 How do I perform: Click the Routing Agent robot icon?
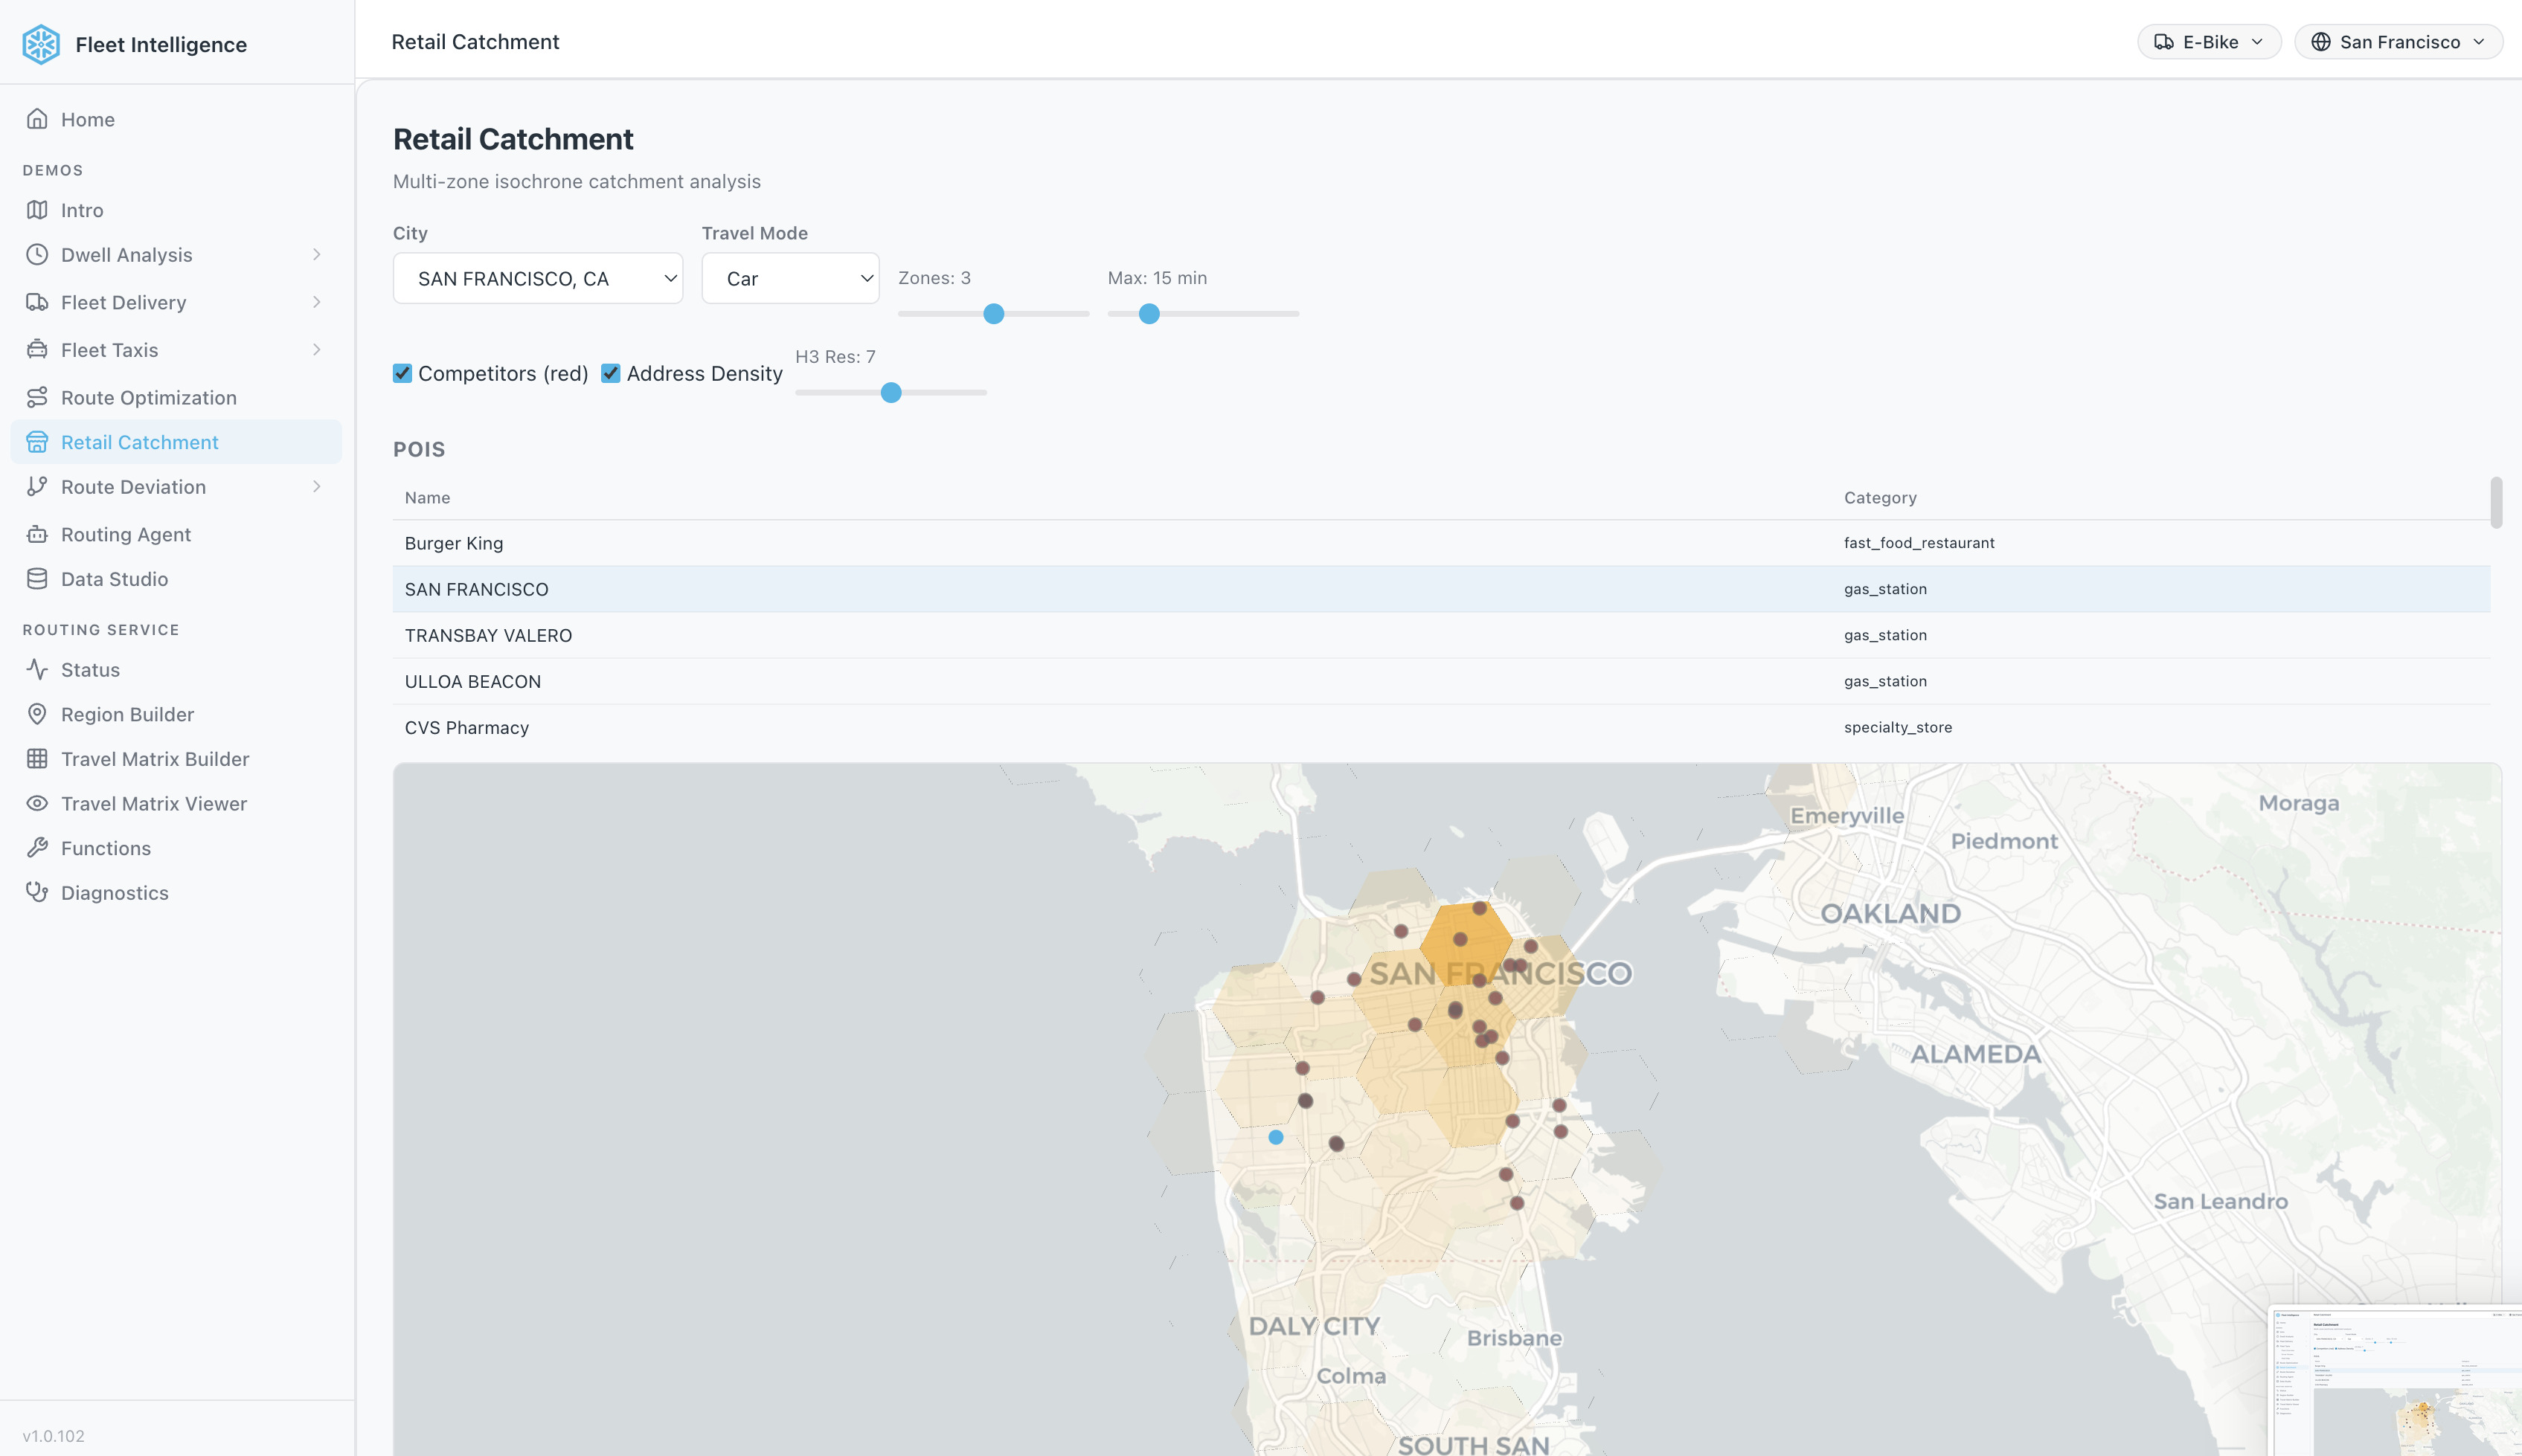pyautogui.click(x=37, y=534)
